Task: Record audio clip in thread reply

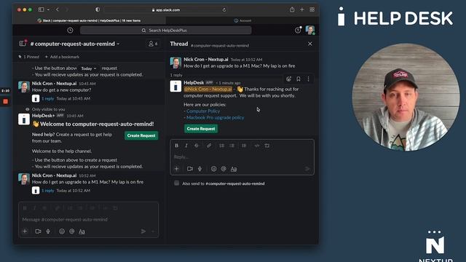Action: coord(200,169)
